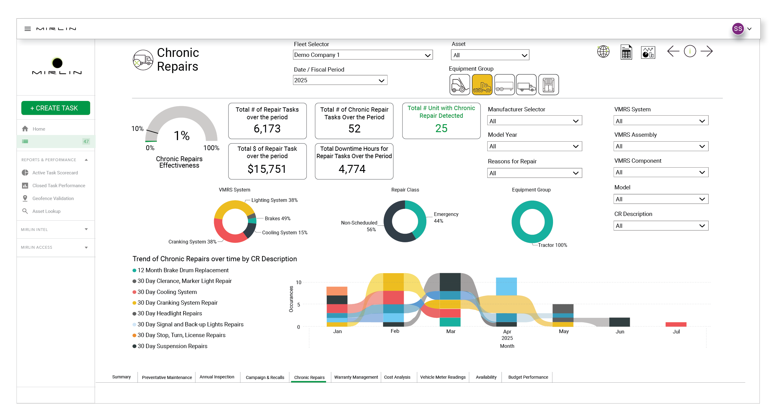The width and height of the screenshot is (780, 416).
Task: Collapse the Reports & Performance section
Action: 86,160
